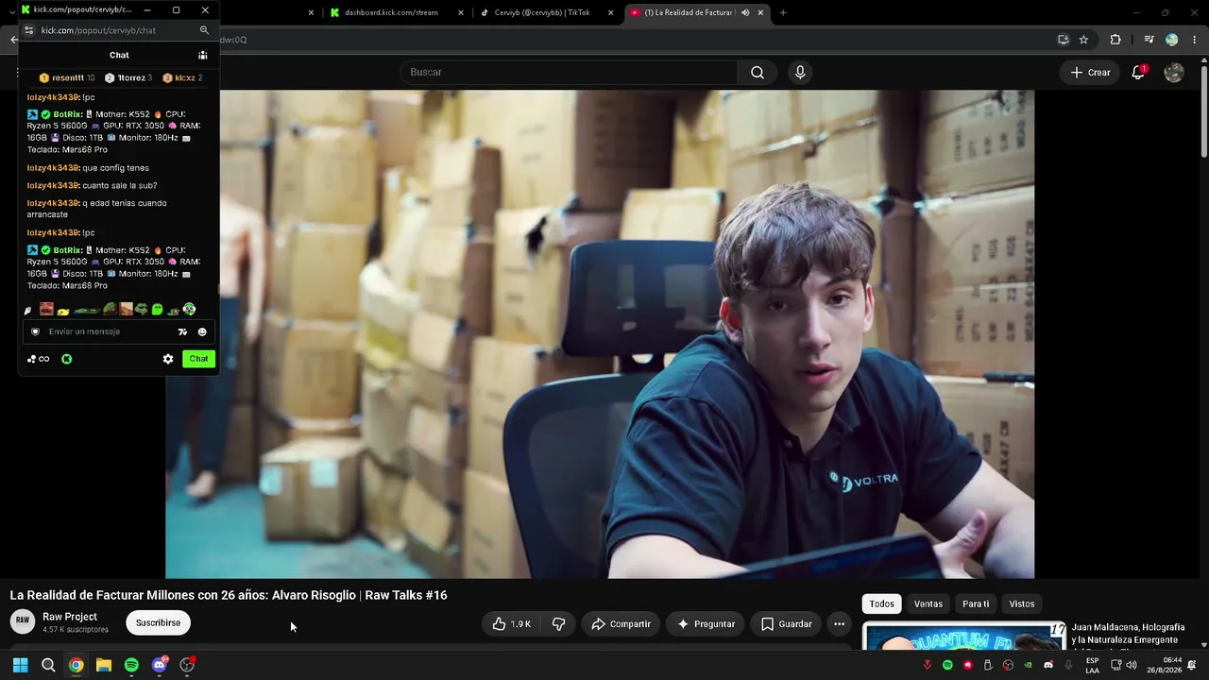
Task: Click the green Kick K icon below chat input
Action: (x=67, y=359)
